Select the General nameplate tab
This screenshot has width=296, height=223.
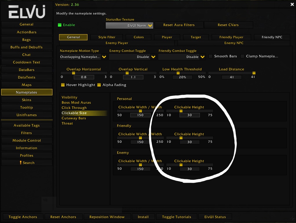tap(73, 37)
